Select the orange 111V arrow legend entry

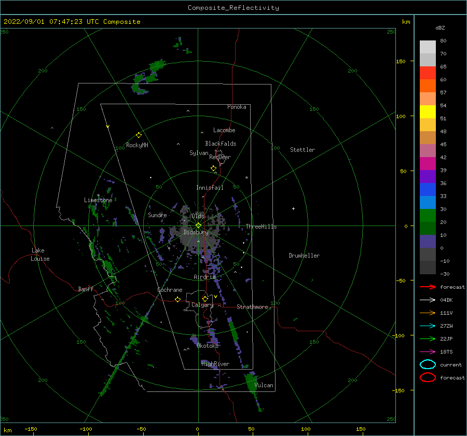click(x=428, y=313)
